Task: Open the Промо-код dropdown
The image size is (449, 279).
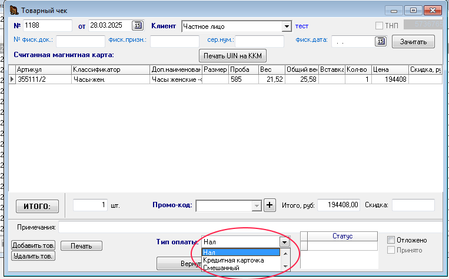Action: click(x=256, y=205)
